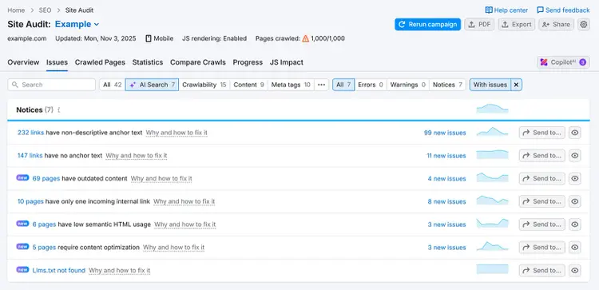The width and height of the screenshot is (599, 290).
Task: Hide the non-descriptive anchor text issue
Action: coord(575,133)
